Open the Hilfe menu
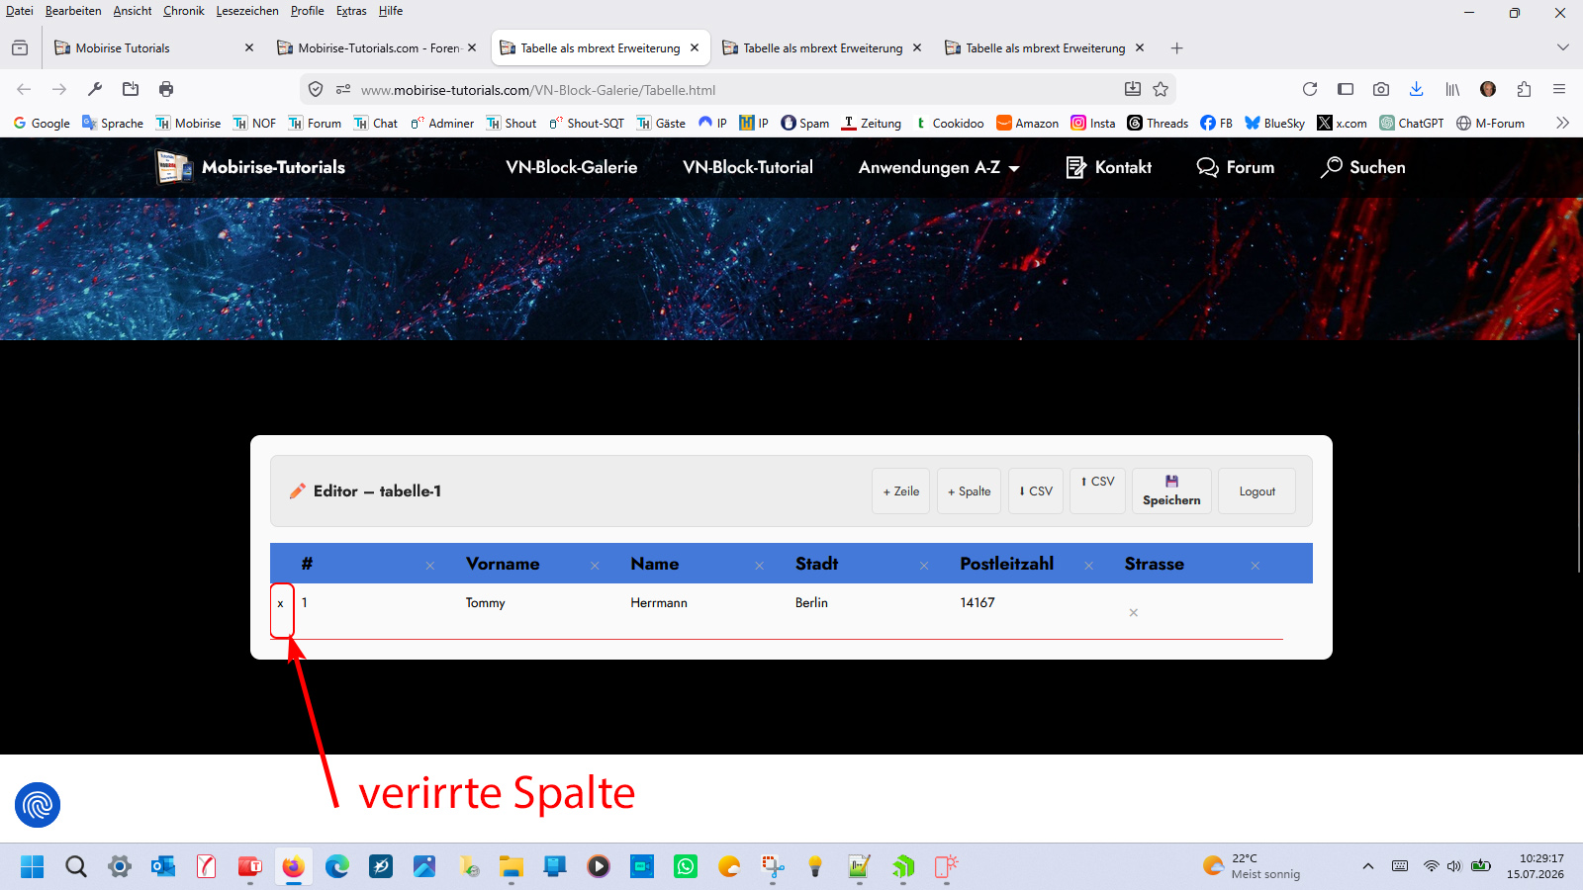This screenshot has width=1583, height=890. (x=391, y=11)
